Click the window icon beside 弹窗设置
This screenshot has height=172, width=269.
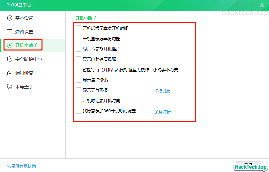(10, 32)
